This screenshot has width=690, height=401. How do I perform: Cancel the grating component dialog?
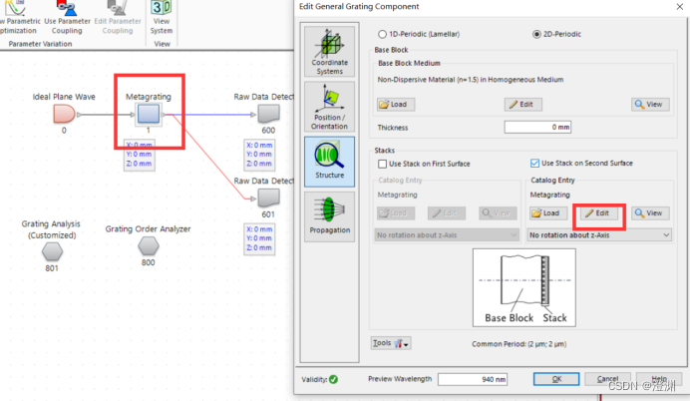click(607, 379)
